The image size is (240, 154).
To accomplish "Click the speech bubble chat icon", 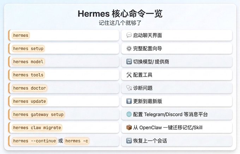I will (128, 35).
